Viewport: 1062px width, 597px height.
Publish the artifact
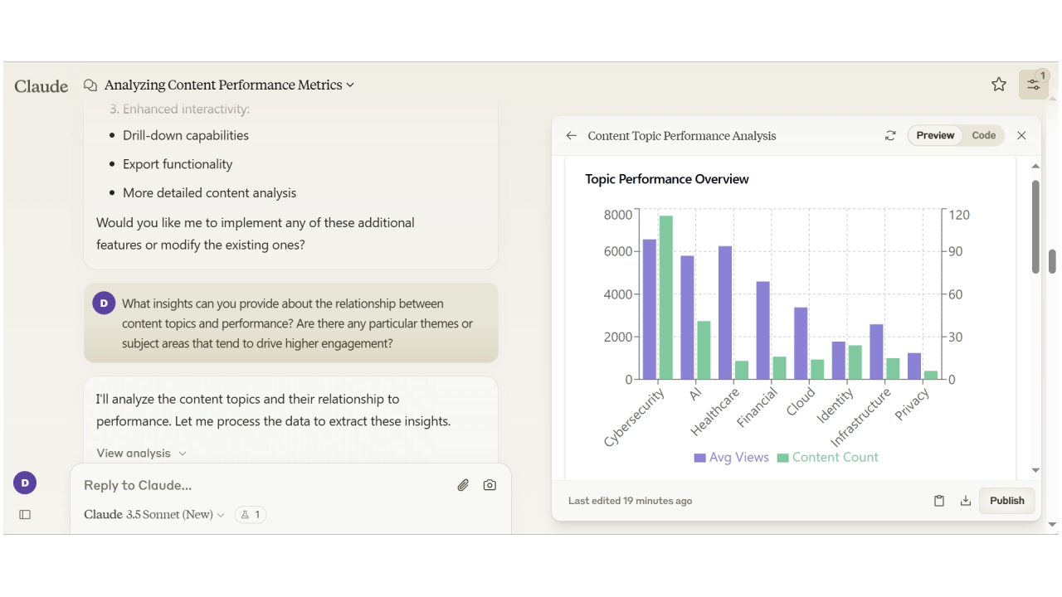(1006, 500)
